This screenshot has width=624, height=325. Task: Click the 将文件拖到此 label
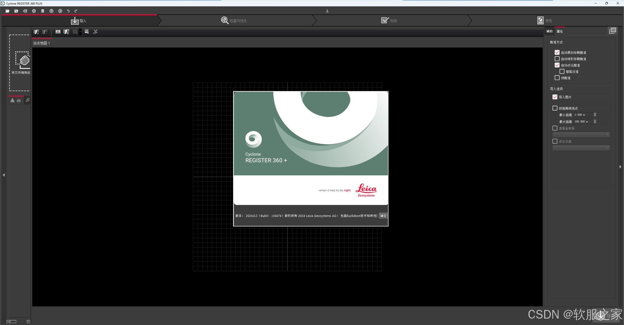click(21, 73)
